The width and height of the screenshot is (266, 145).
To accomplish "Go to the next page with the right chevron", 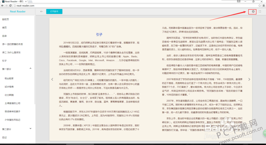I will [249, 79].
